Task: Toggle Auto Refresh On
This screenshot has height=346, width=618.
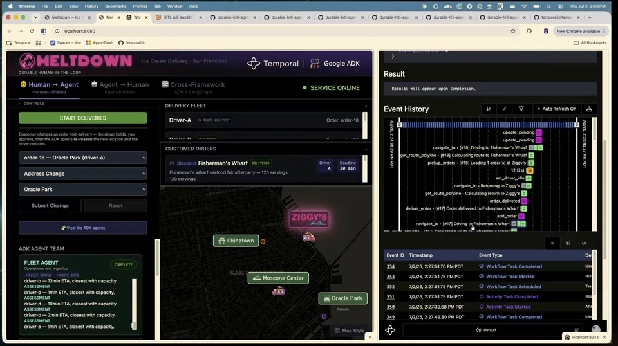Action: pyautogui.click(x=557, y=109)
